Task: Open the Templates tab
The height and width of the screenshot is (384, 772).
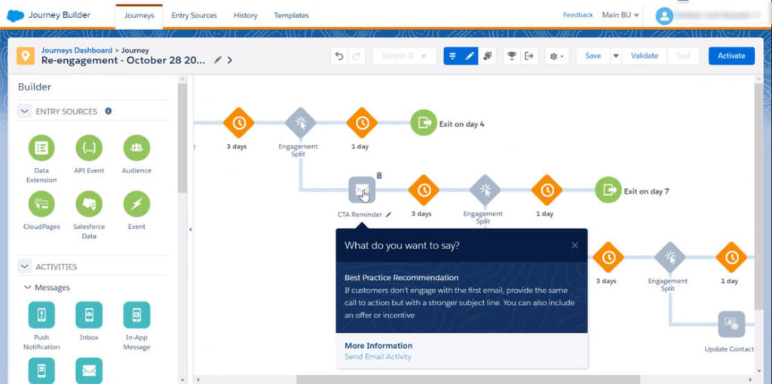Action: pyautogui.click(x=291, y=15)
